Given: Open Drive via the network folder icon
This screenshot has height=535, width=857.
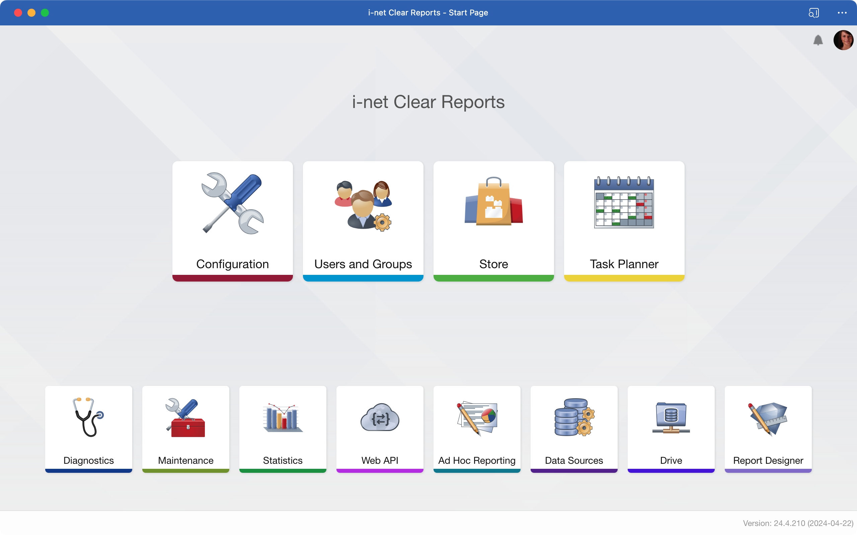Looking at the screenshot, I should (x=671, y=418).
